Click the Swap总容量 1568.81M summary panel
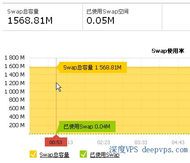The width and height of the screenshot is (190, 163). point(43,17)
